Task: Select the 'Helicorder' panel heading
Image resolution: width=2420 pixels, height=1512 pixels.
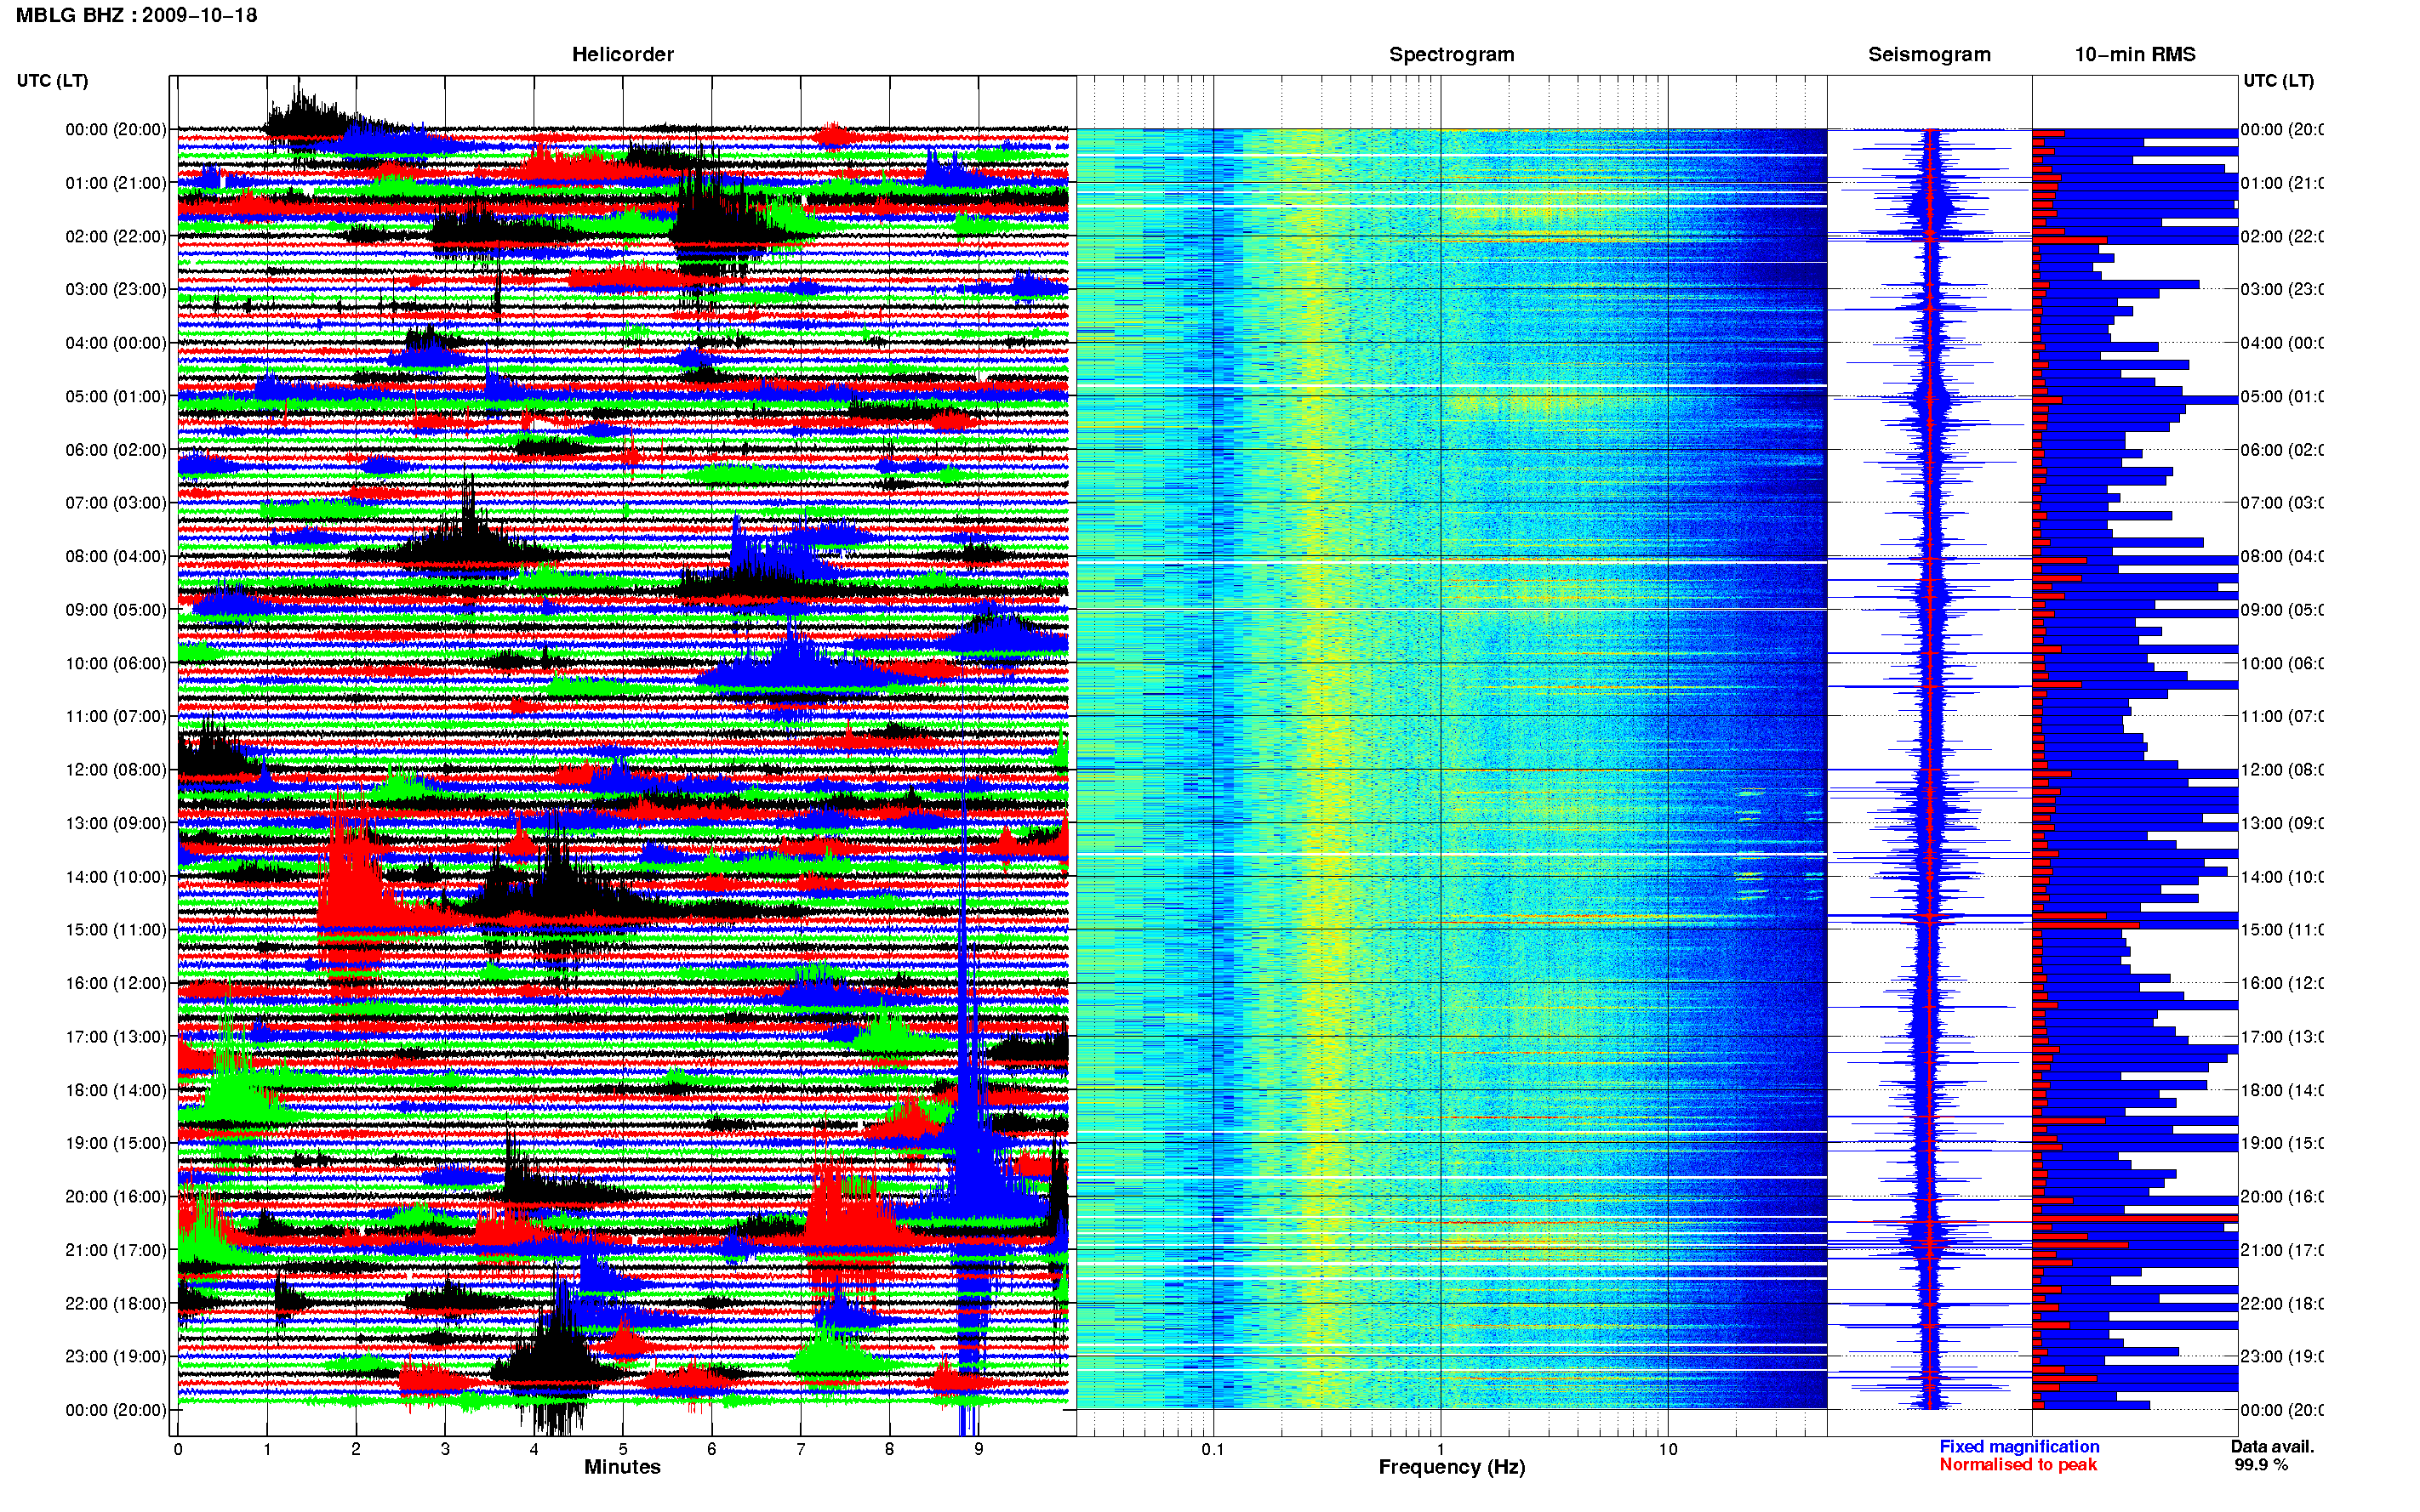Action: coord(622,54)
